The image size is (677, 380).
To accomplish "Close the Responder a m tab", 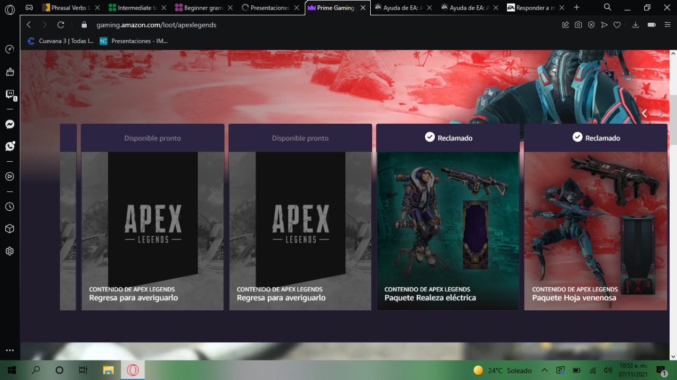I will pos(563,8).
